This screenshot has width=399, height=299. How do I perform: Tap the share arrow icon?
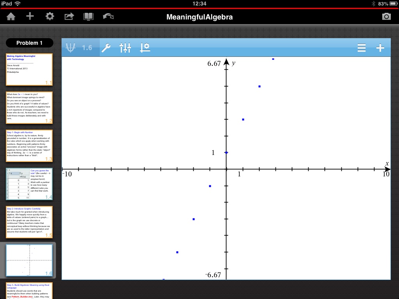[69, 16]
